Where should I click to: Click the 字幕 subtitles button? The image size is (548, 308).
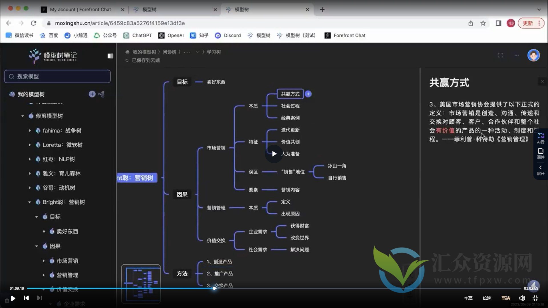point(468,298)
